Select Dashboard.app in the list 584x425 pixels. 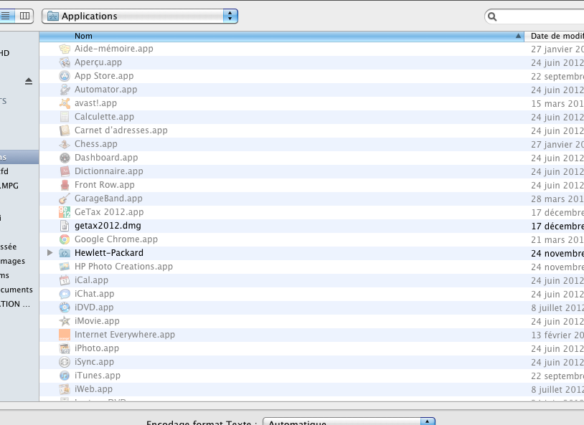click(106, 158)
